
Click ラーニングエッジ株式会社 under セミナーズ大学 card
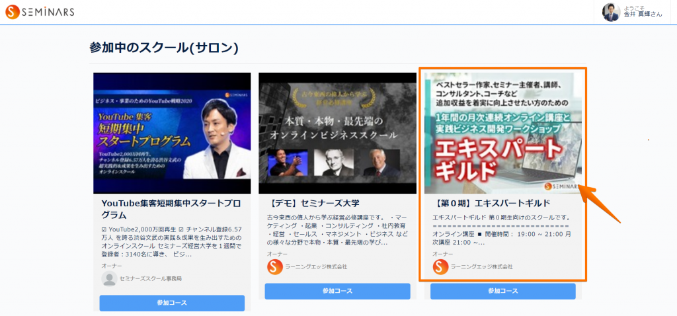point(316,267)
